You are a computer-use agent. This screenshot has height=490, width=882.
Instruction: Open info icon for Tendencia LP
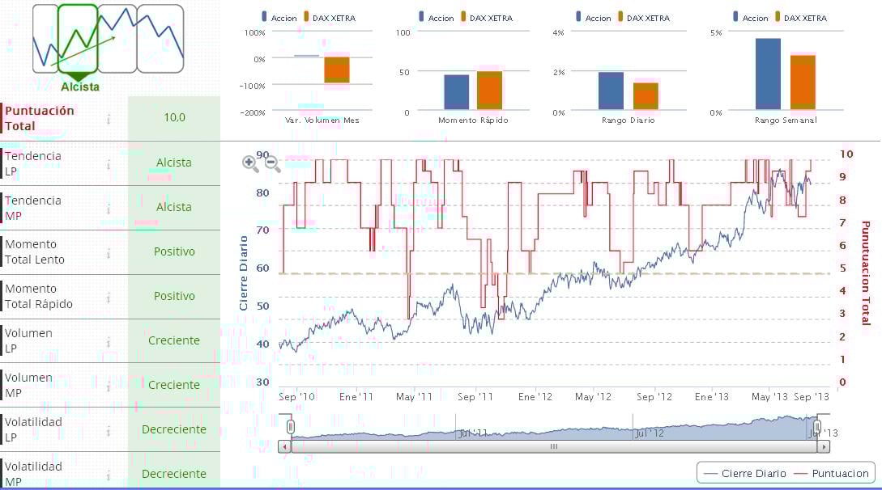pos(109,164)
